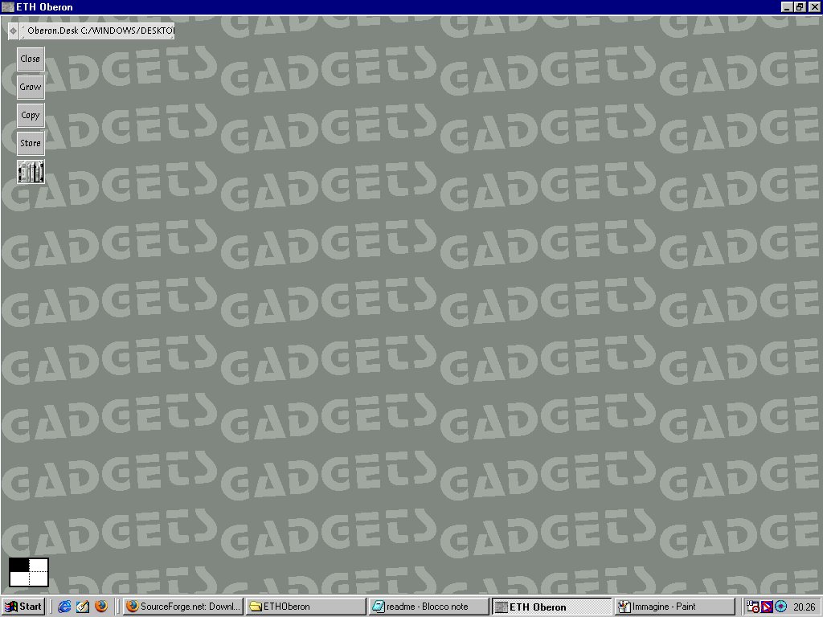823x617 pixels.
Task: Click the Store button to save the desk
Action: point(31,143)
